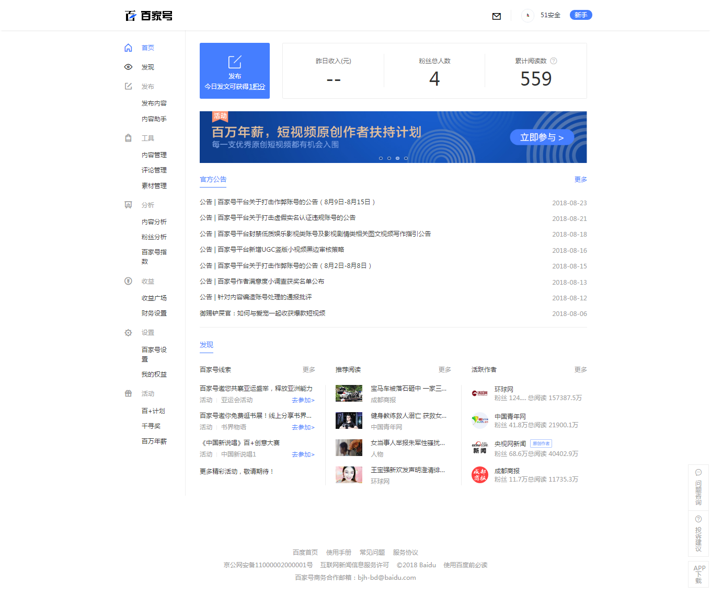Open the 宝马车被落石砸中 article thumbnail
The height and width of the screenshot is (596, 711).
(349, 393)
